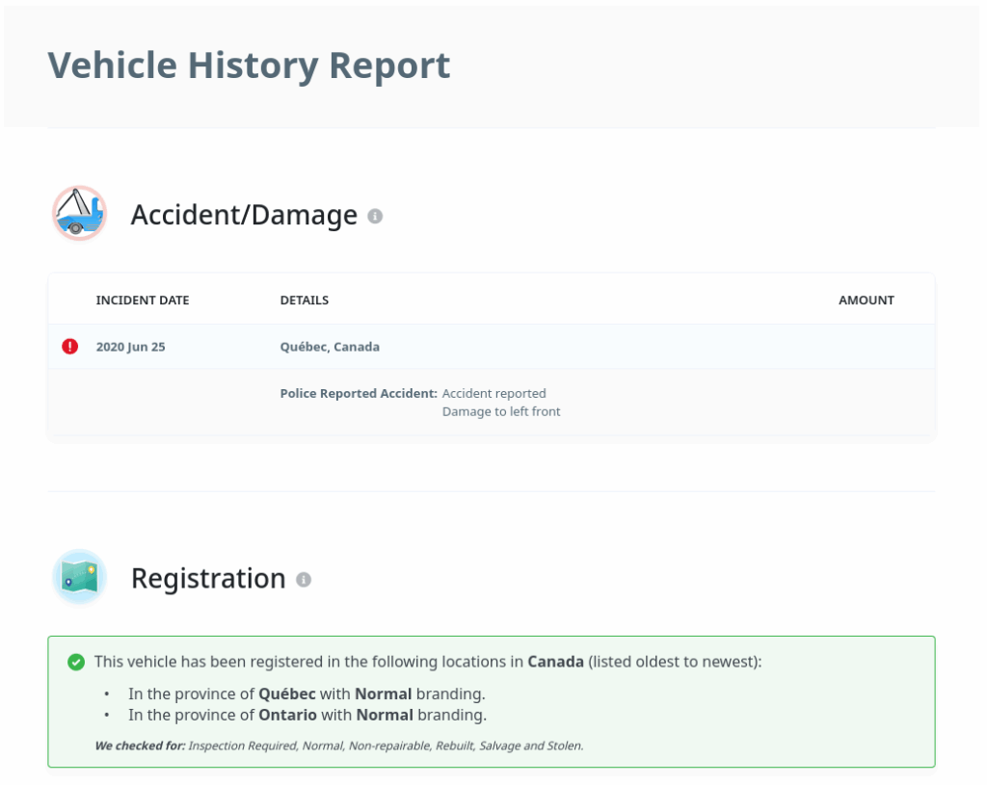
Task: Click the 'We checked for' branding note
Action: point(338,746)
